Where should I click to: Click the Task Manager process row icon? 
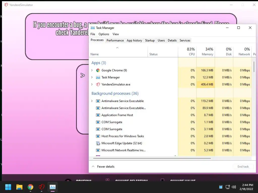click(98, 77)
